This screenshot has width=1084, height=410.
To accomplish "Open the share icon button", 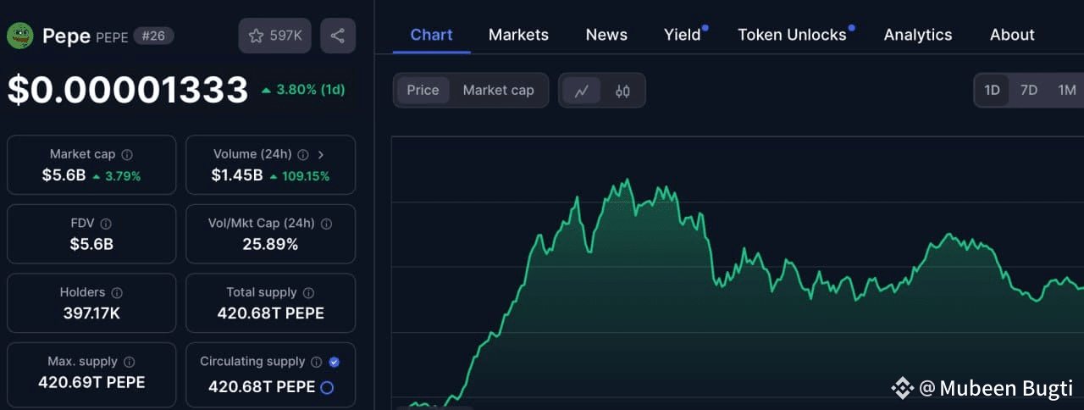I will click(338, 36).
